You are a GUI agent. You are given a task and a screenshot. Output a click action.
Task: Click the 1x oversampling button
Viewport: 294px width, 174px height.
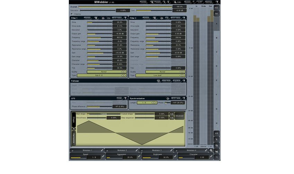pos(217,157)
